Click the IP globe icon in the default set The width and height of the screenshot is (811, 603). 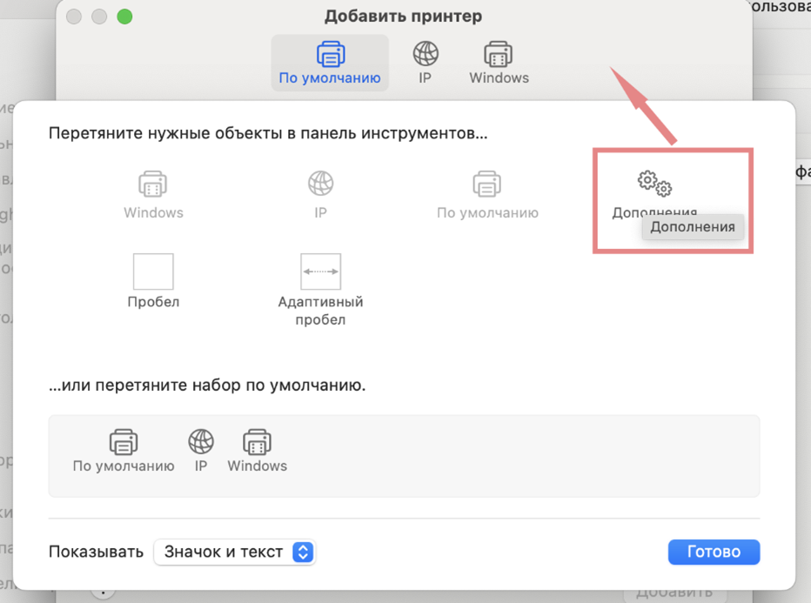pyautogui.click(x=201, y=442)
